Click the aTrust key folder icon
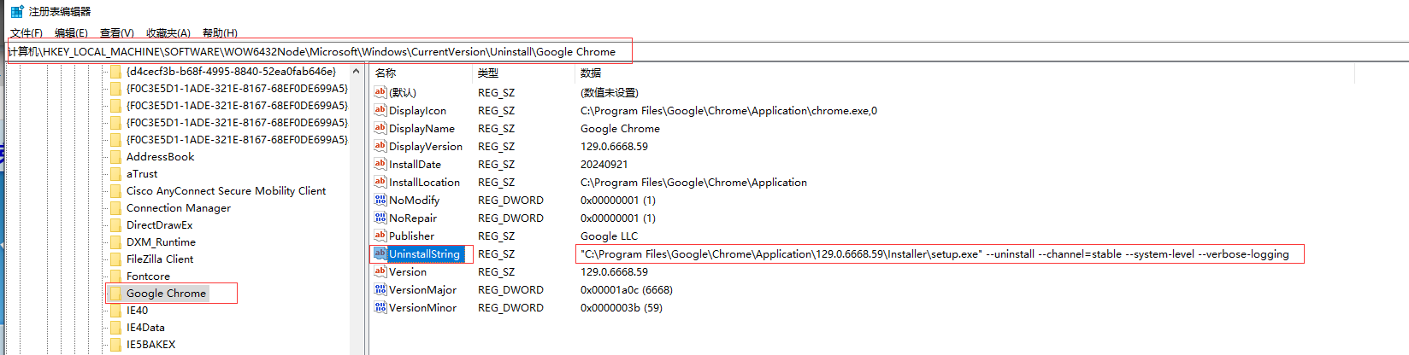1409x355 pixels. (115, 174)
